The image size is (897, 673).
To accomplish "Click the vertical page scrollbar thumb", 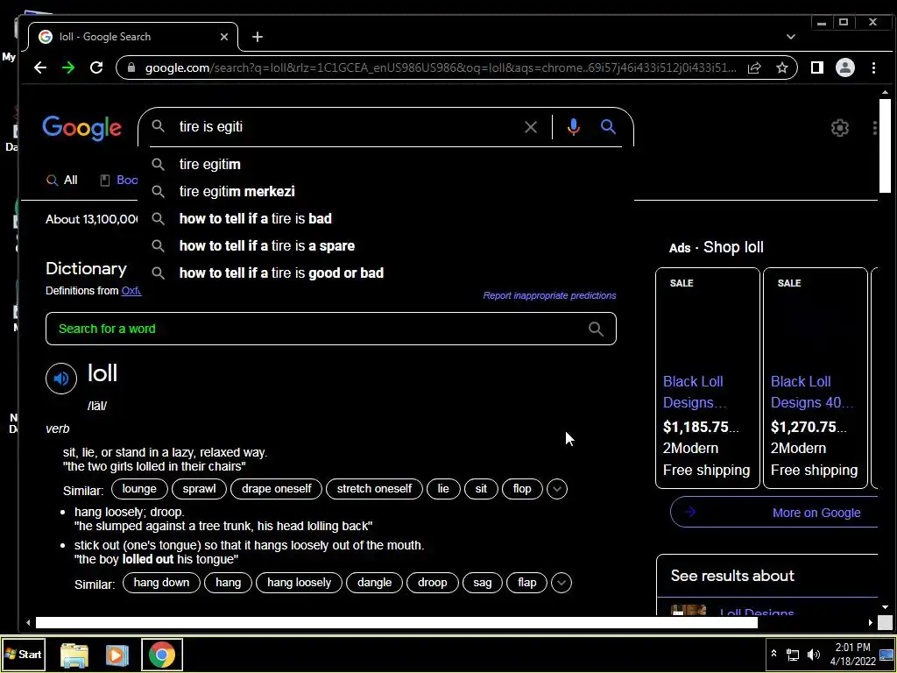I will (885, 146).
